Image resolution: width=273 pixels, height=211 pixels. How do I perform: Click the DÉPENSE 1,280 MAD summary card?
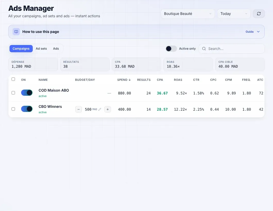33,64
